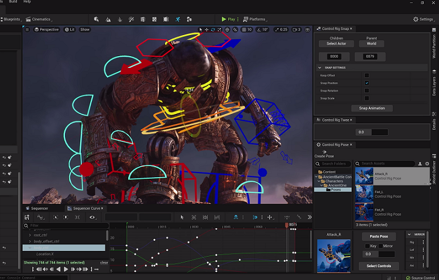Open Mesh Paint mode icon
The width and height of the screenshot is (439, 280).
point(131,19)
